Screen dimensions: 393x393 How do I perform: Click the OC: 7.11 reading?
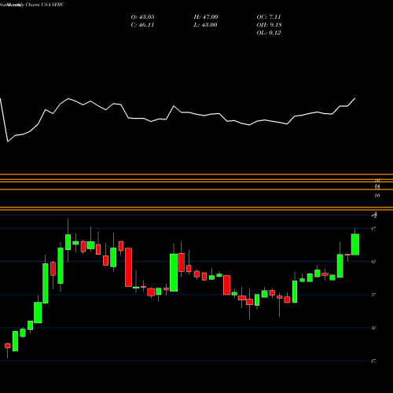[269, 17]
